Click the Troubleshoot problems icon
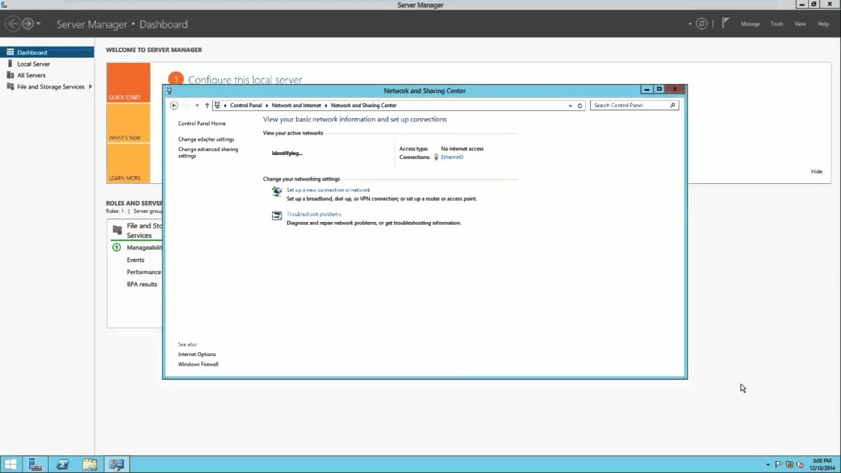 277,215
